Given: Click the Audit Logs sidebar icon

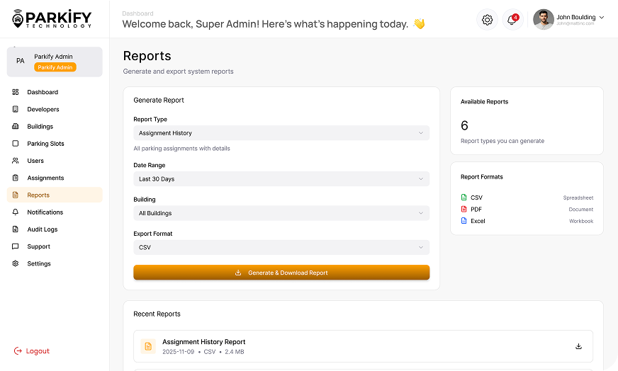Looking at the screenshot, I should coord(16,229).
